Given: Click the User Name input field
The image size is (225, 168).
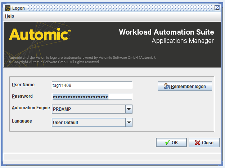Looking at the screenshot, I should 92,85.
